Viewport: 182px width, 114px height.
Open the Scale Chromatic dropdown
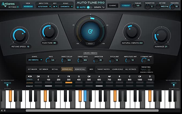pyautogui.click(x=66, y=7)
